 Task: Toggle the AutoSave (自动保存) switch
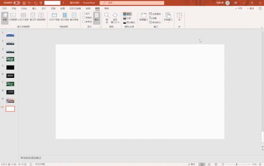click(x=16, y=3)
